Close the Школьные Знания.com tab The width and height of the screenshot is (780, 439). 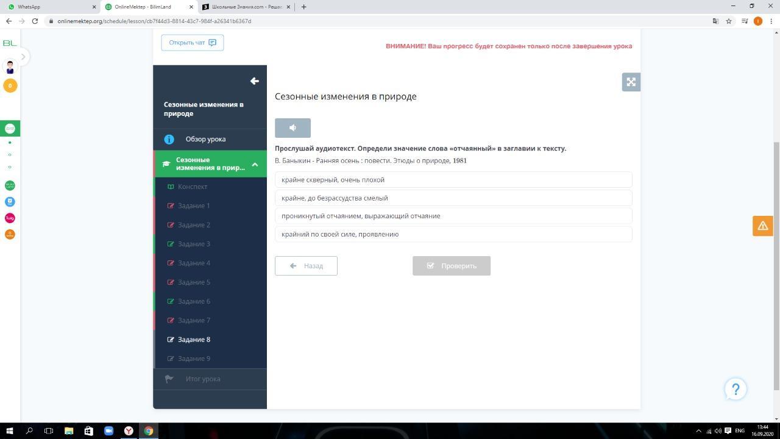[x=288, y=7]
